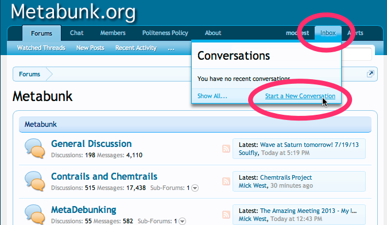Viewport: 387px width, 225px height.
Task: Open latest thread Wave at Saturn tomorrow! 7/19/13
Action: [309, 145]
